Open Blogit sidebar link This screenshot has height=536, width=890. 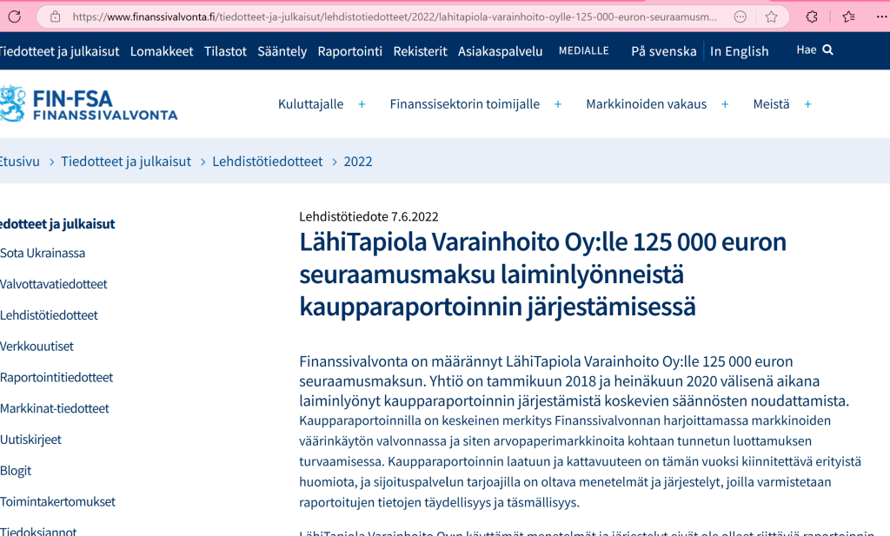click(x=16, y=471)
